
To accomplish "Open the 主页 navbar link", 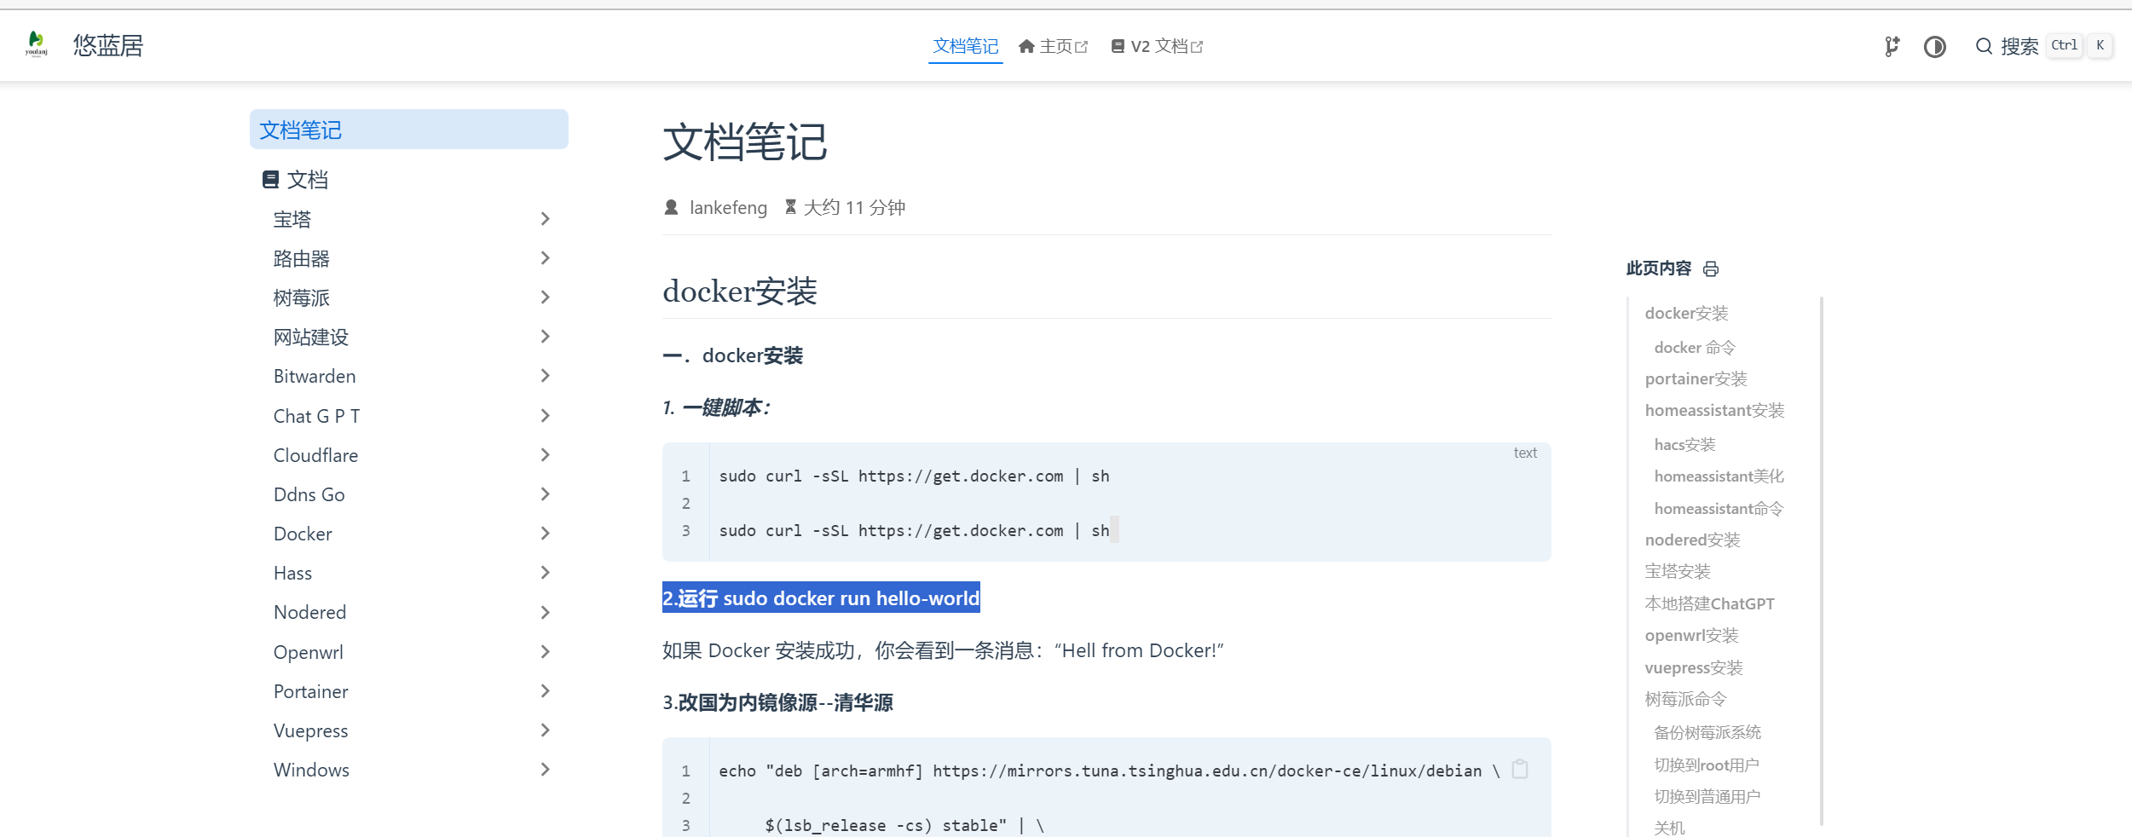I will (x=1054, y=46).
